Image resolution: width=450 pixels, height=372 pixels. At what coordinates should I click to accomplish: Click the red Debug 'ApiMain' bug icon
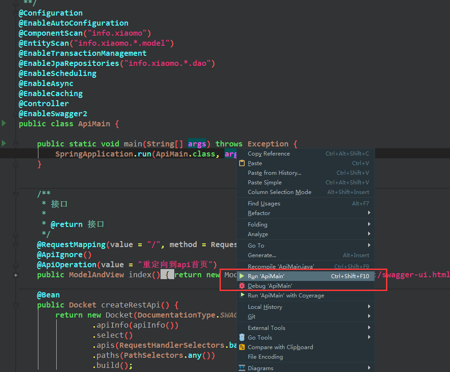pos(242,286)
